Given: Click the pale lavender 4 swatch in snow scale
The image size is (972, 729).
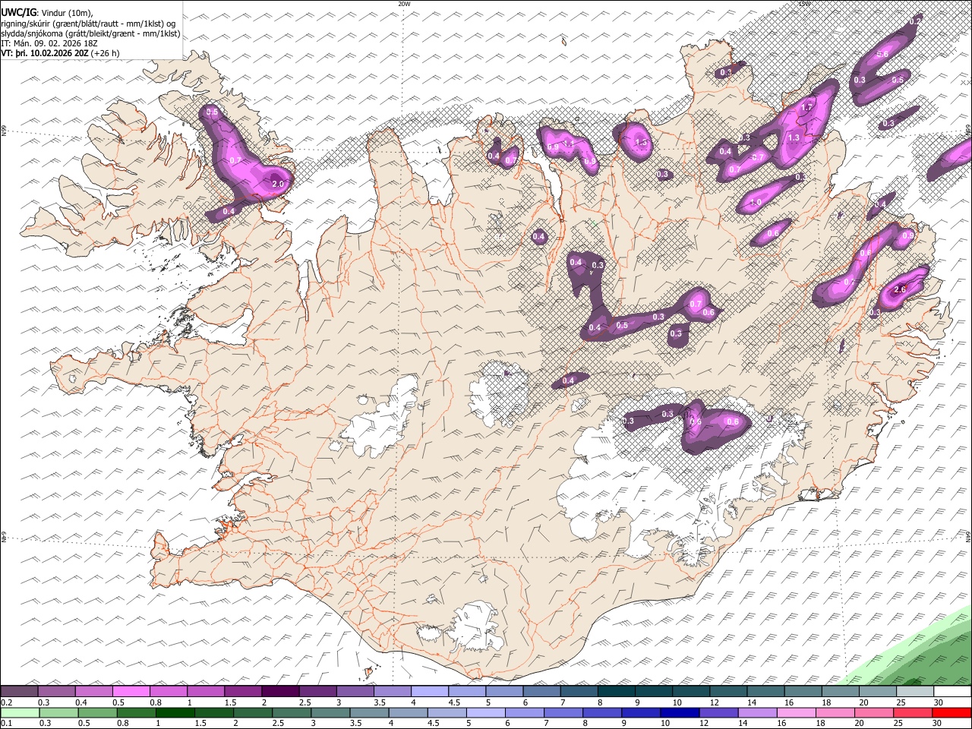Looking at the screenshot, I should pos(430,692).
